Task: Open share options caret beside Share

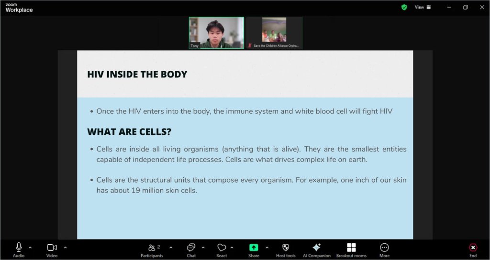Action: click(267, 248)
